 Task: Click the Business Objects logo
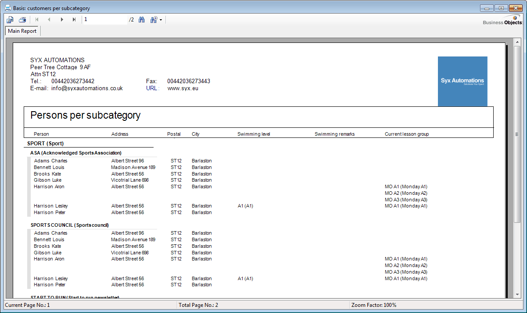[x=502, y=20]
